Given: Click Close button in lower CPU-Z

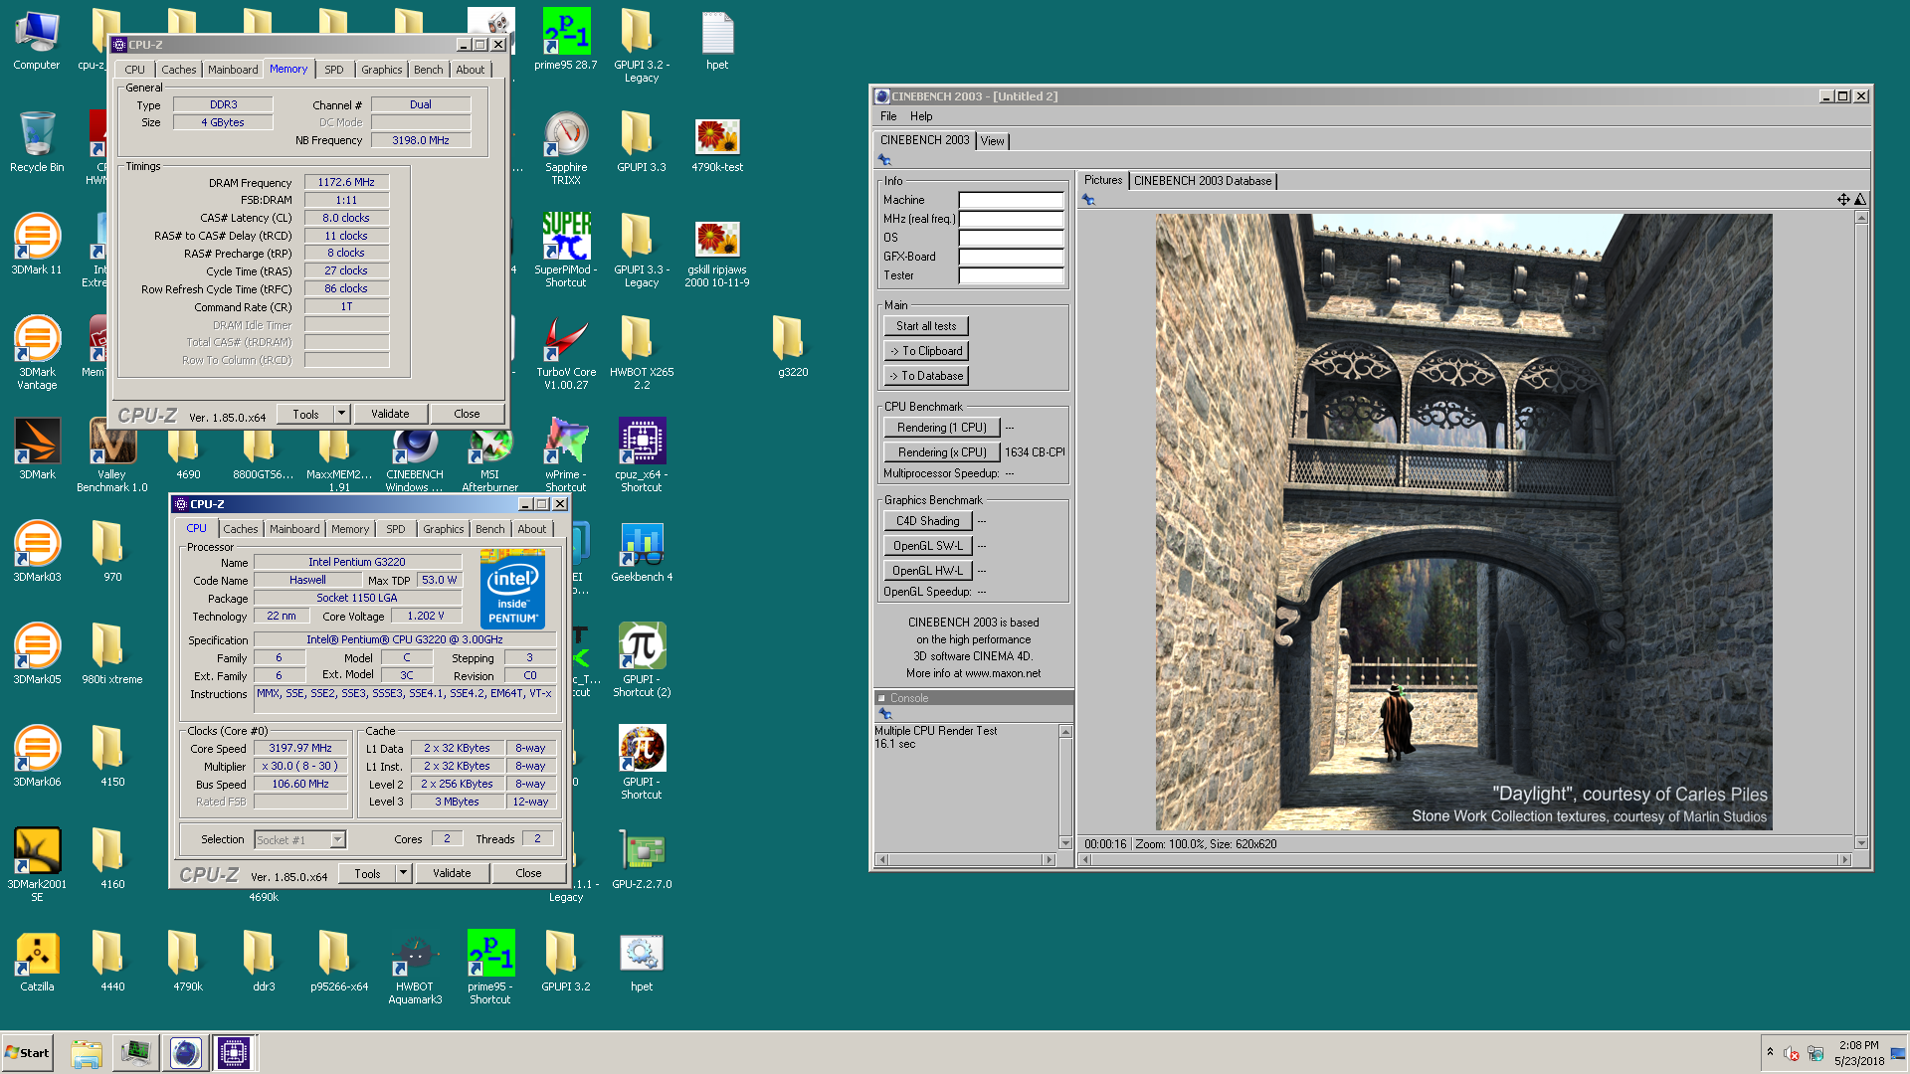Looking at the screenshot, I should click(528, 873).
